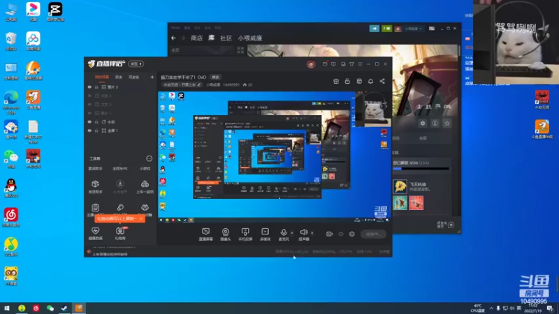Click the unlock icon beside stream info
The image size is (559, 314).
coord(347,81)
